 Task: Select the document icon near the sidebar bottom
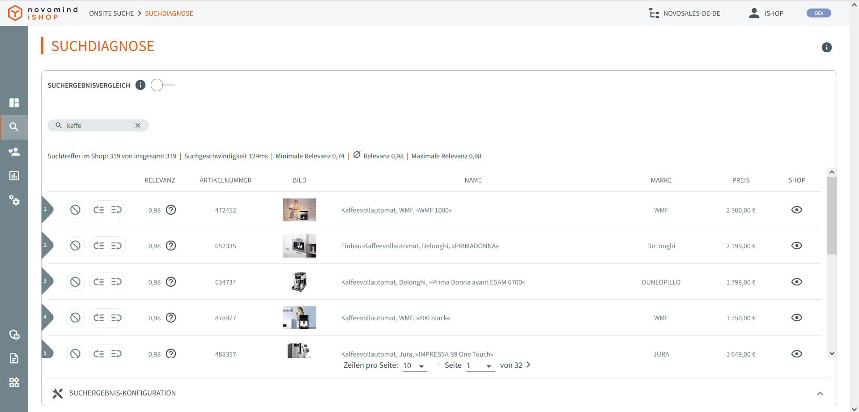pos(14,358)
